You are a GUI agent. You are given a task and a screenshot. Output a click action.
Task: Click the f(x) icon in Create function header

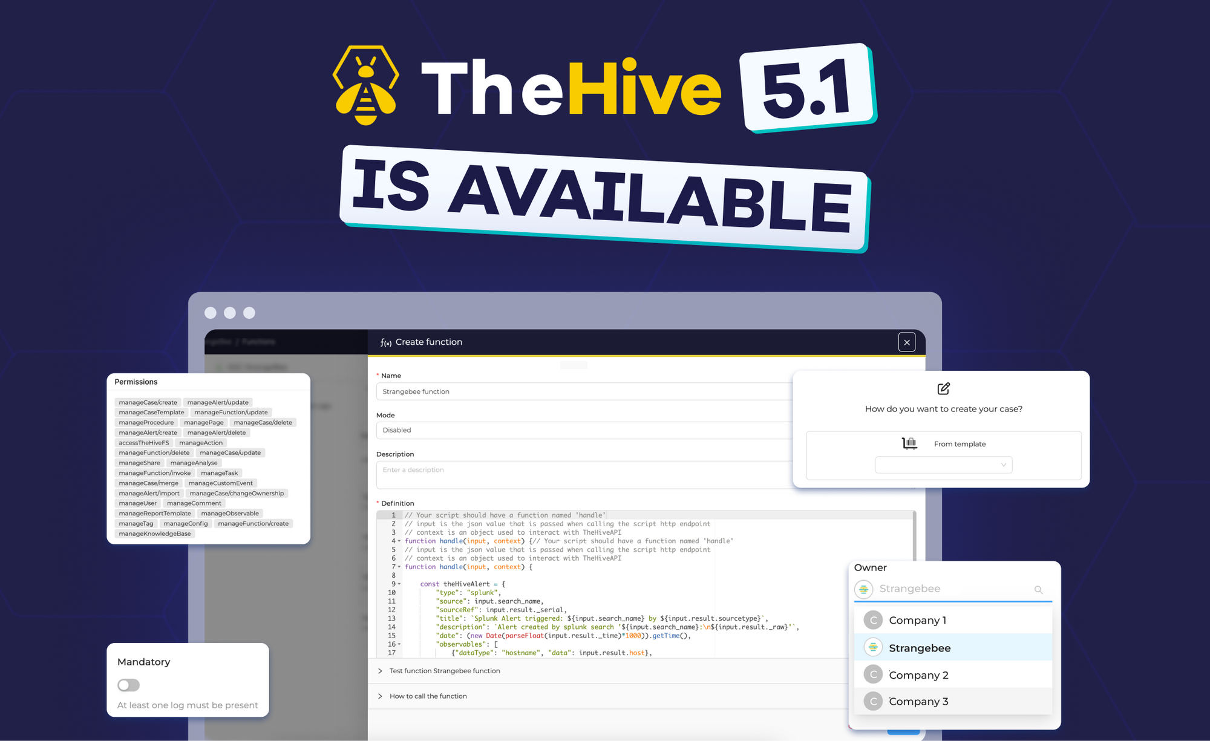click(x=386, y=342)
